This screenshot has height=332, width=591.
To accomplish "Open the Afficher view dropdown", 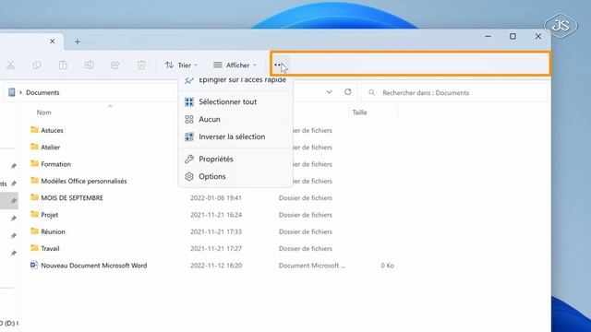I will (x=235, y=65).
